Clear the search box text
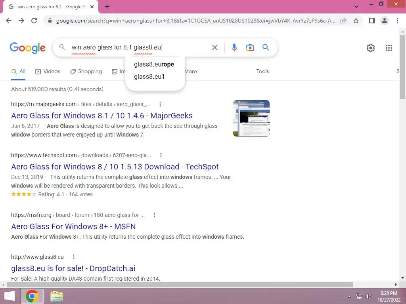The image size is (406, 304). tap(214, 47)
